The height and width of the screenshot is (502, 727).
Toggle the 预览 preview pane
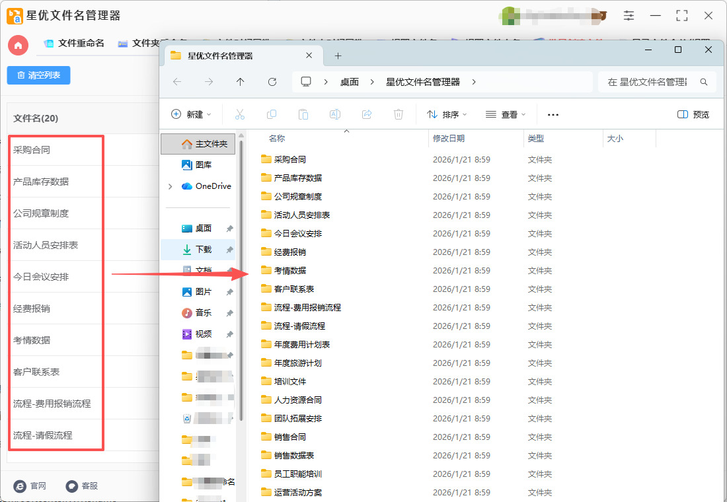(x=693, y=114)
